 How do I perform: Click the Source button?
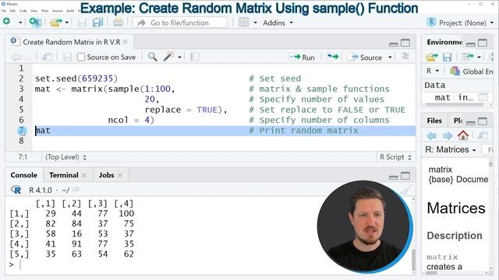point(365,57)
